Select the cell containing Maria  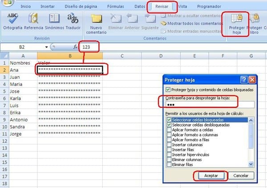coord(23,84)
